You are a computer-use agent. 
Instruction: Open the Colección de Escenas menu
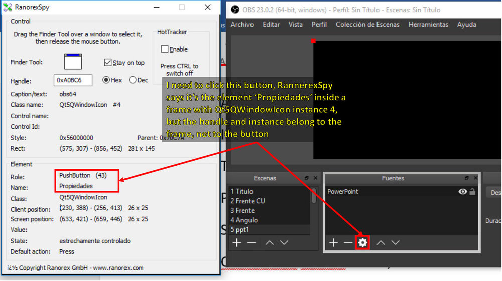(367, 24)
